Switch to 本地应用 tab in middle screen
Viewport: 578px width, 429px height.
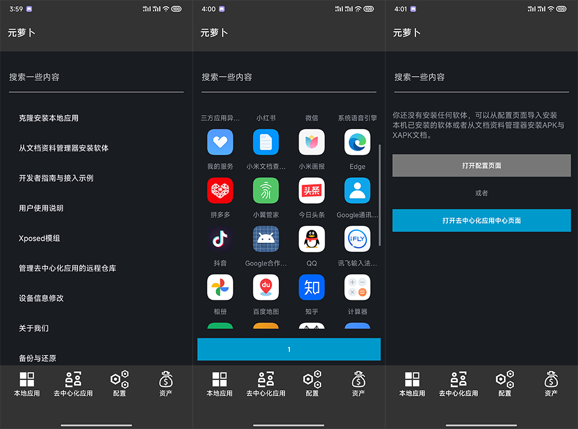coord(219,384)
